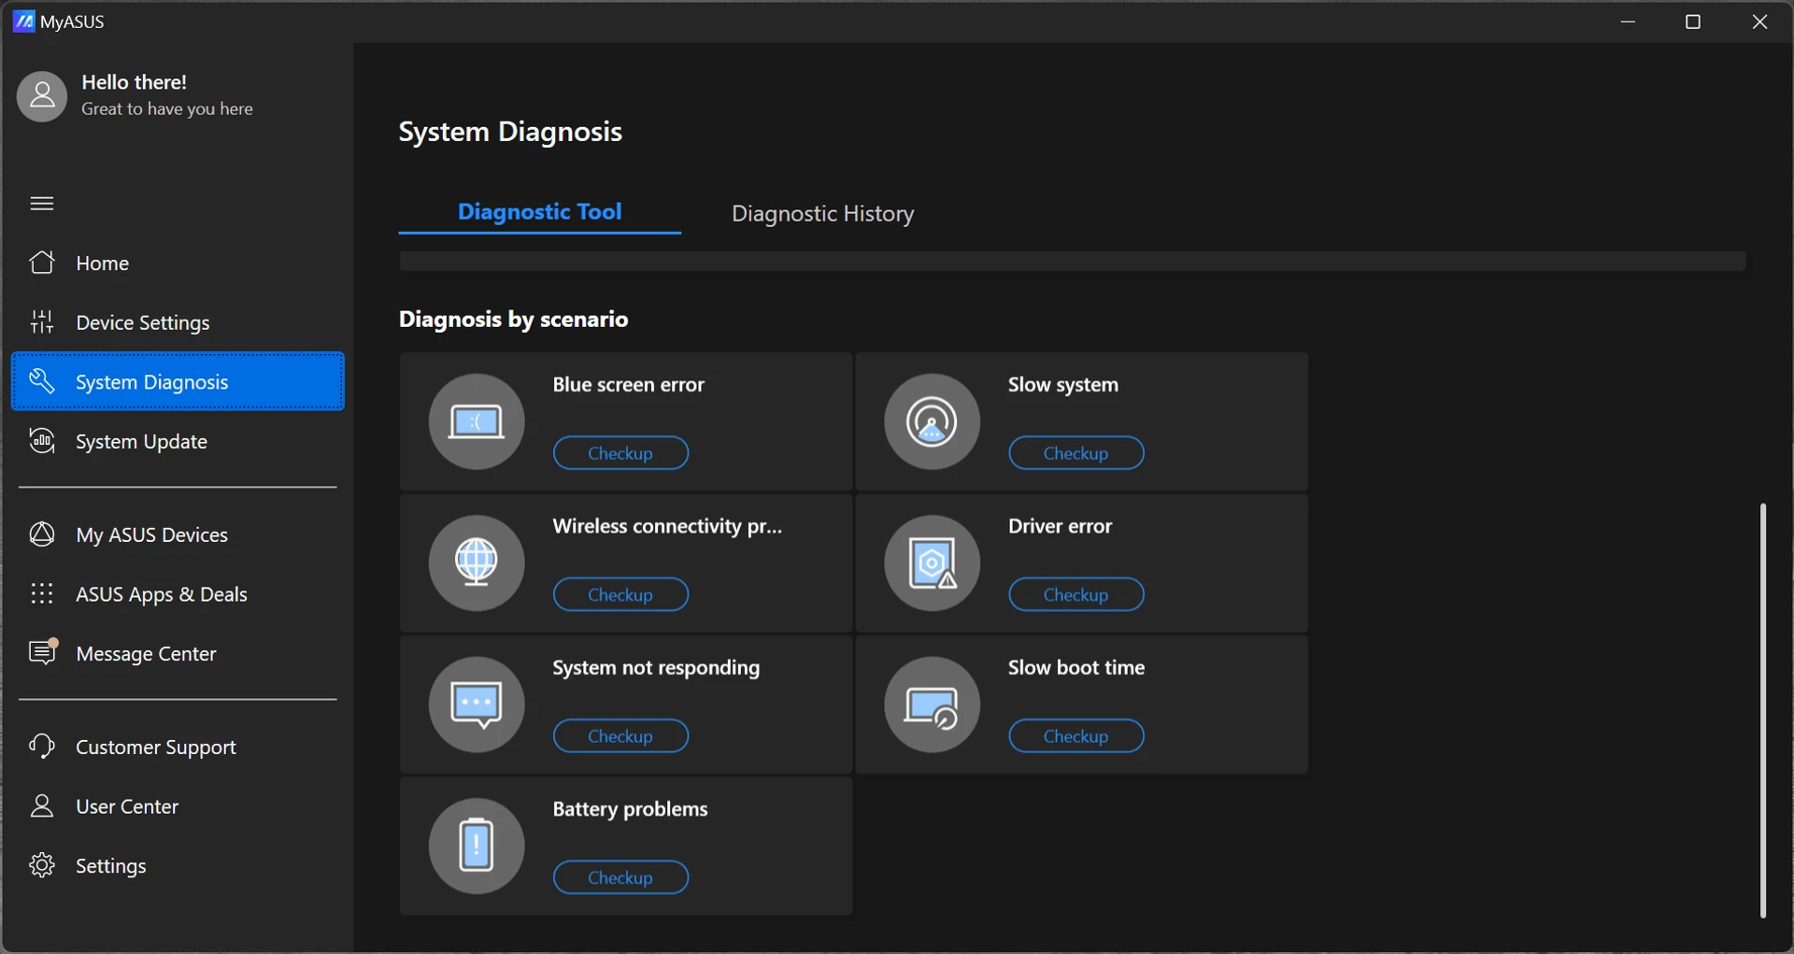This screenshot has width=1794, height=954.
Task: Run Checkup for Battery problems
Action: tap(620, 877)
